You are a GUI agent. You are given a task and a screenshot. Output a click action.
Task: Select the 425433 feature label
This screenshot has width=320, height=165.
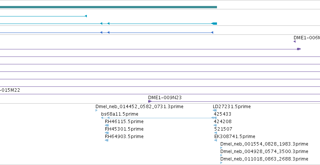[x=223, y=114]
